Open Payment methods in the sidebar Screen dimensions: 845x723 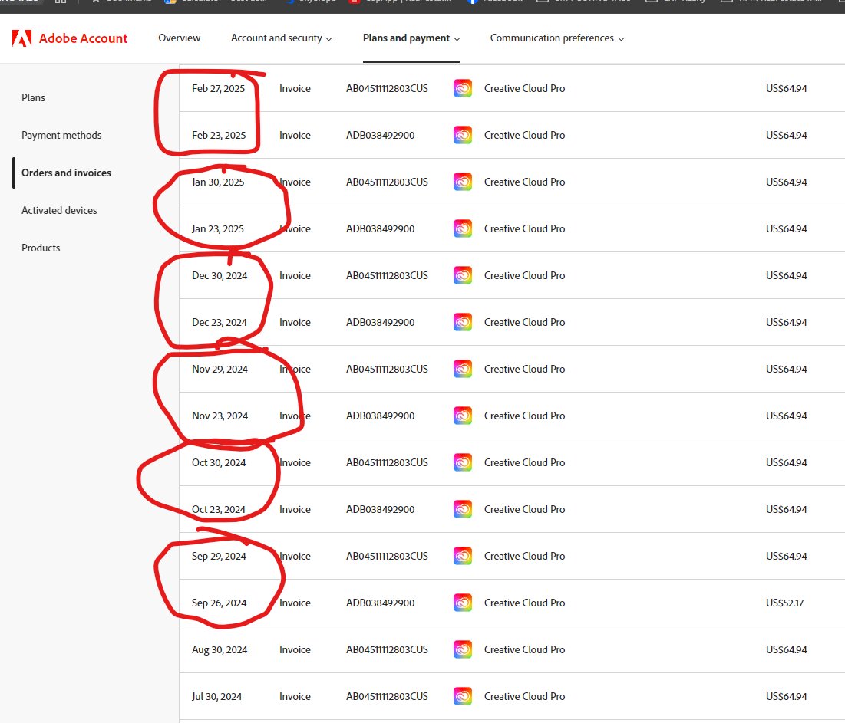tap(61, 135)
